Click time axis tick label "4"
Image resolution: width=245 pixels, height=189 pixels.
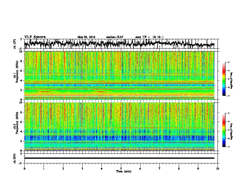pyautogui.click(x=102, y=169)
